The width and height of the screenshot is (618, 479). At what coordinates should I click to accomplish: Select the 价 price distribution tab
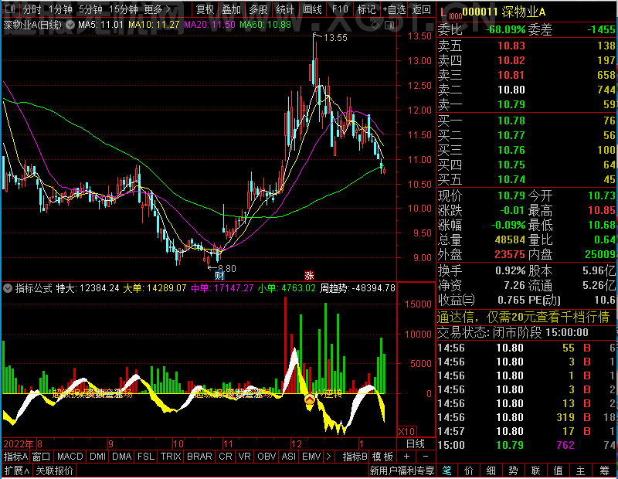[x=469, y=471]
